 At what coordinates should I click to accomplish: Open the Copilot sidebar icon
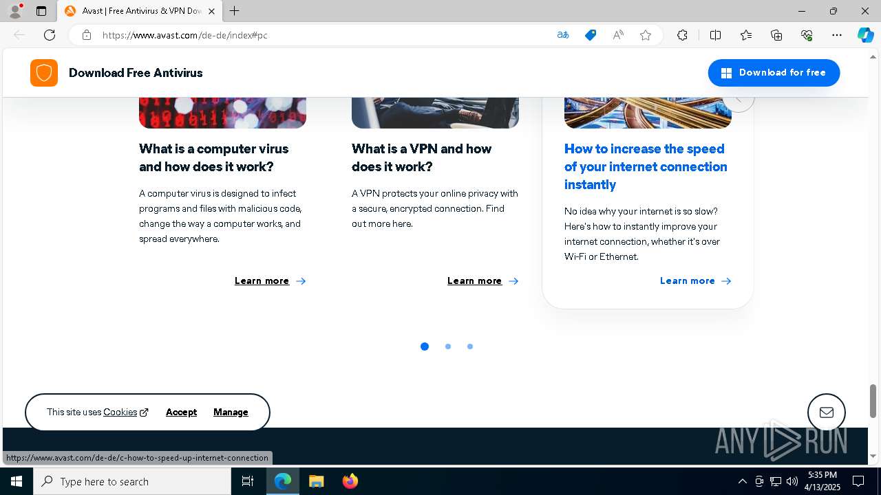point(865,35)
